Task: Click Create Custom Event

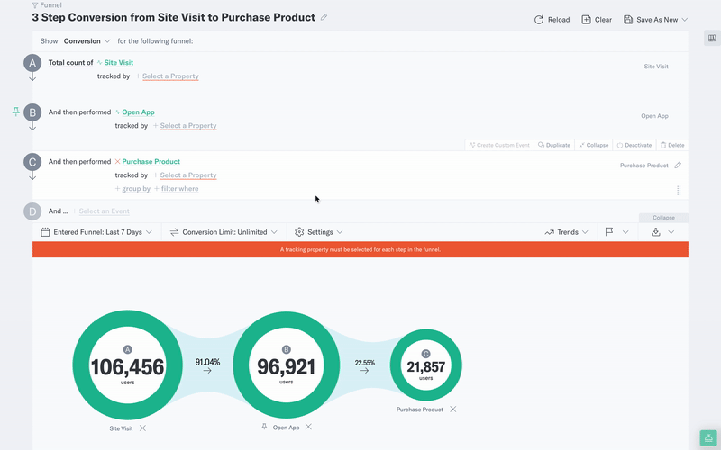Action: pyautogui.click(x=499, y=145)
